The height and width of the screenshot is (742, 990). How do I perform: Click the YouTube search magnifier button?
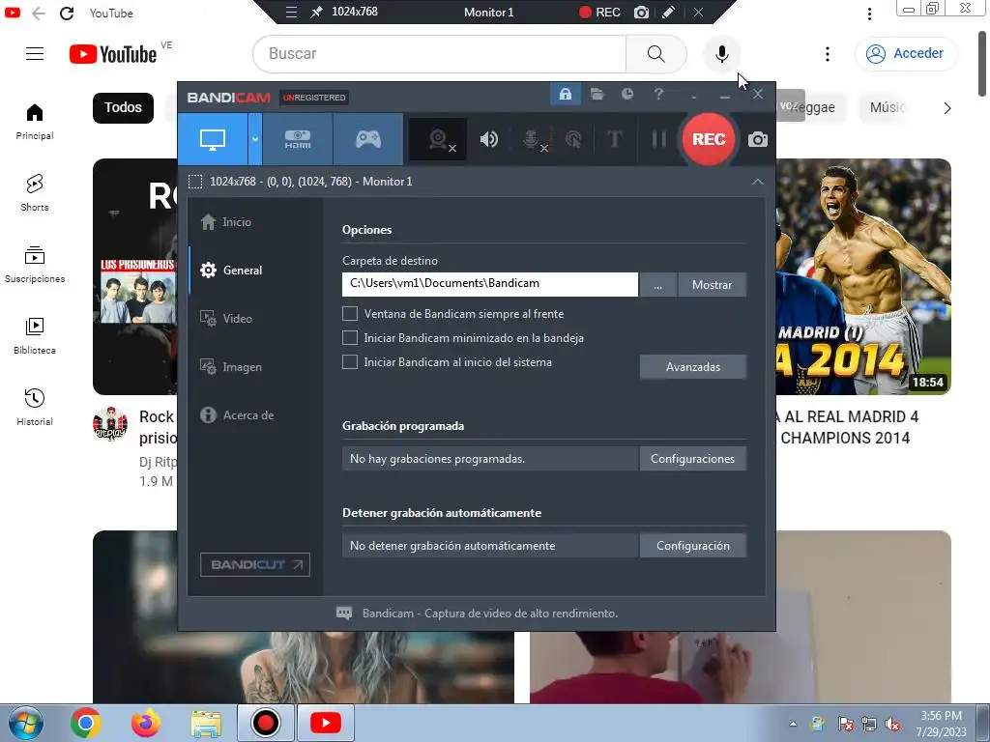click(x=656, y=54)
